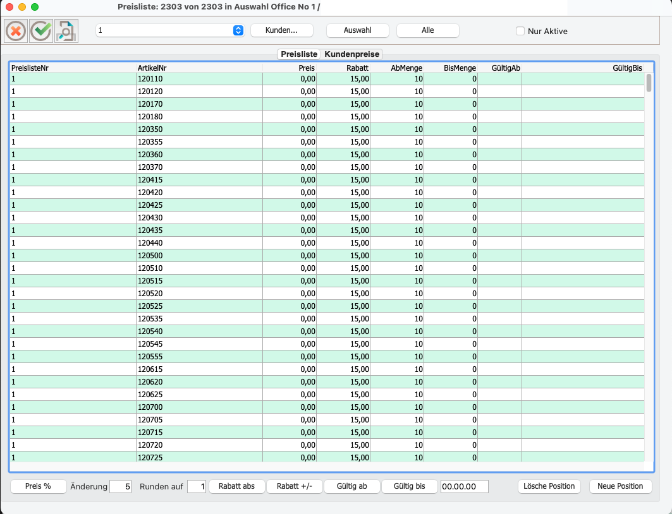Select article number 120535
The image size is (672, 514).
point(150,318)
